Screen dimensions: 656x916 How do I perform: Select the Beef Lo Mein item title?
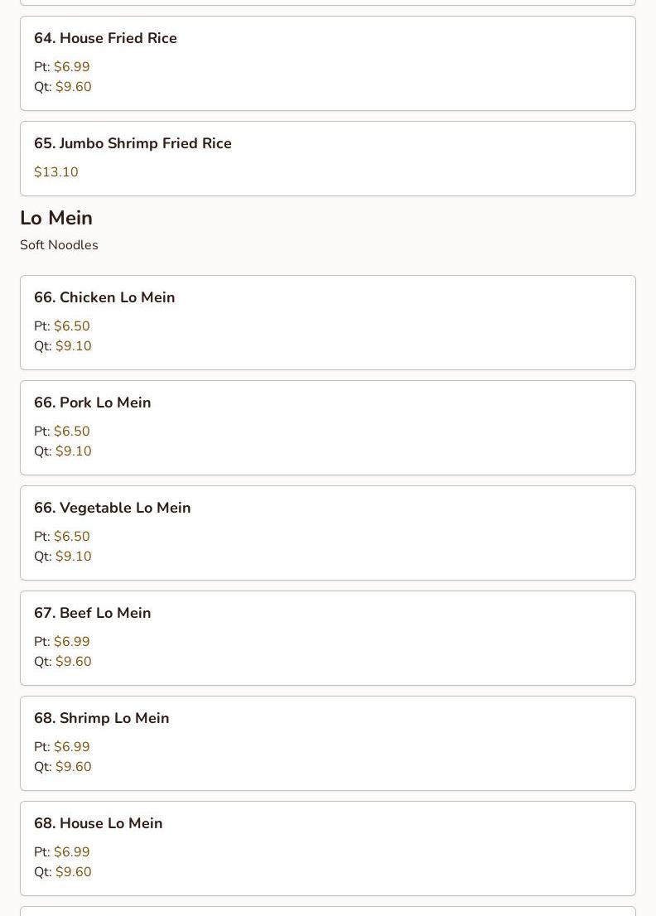(93, 614)
